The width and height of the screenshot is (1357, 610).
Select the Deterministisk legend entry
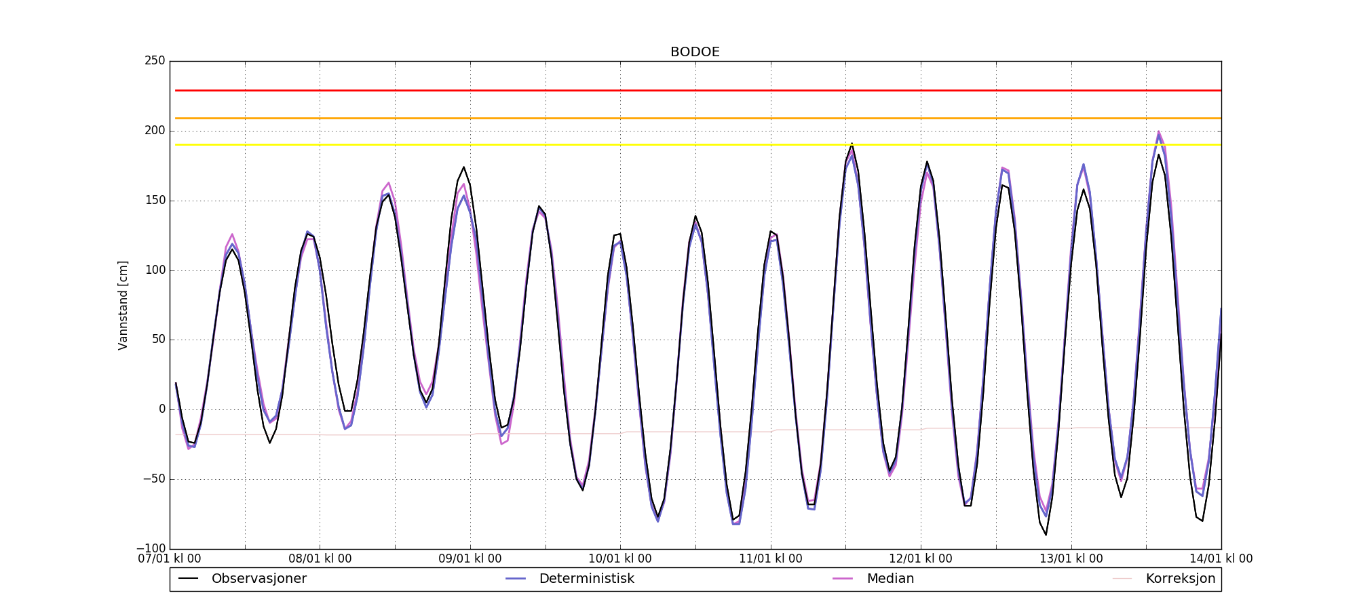tap(570, 579)
